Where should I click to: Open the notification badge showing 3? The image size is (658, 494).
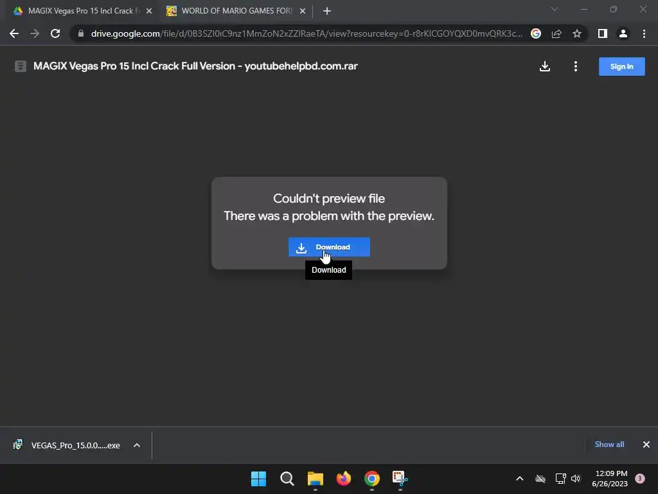[x=640, y=479]
